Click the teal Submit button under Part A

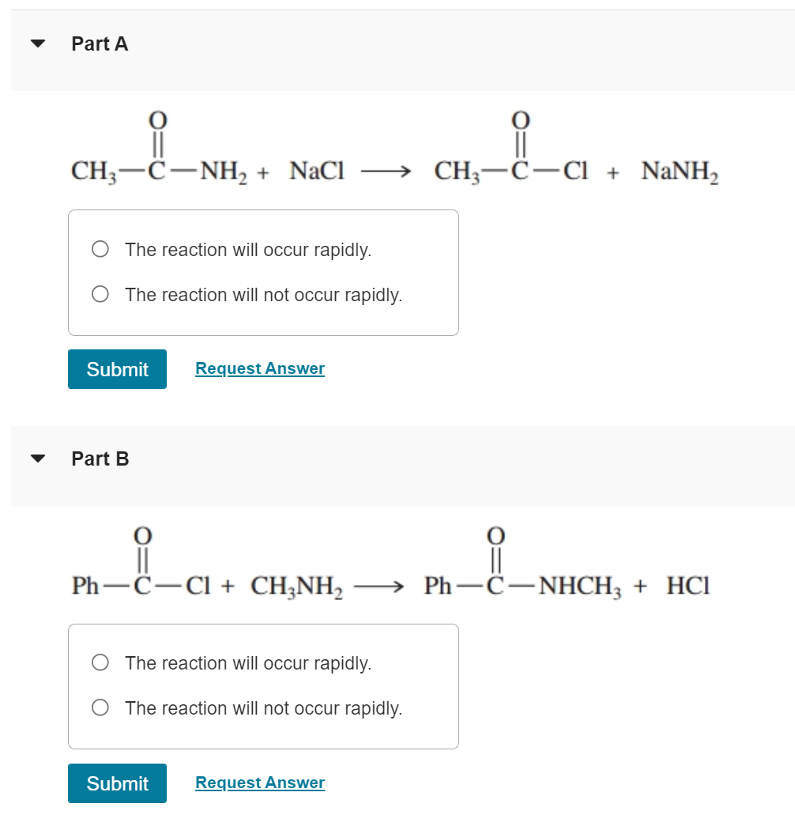coord(117,368)
